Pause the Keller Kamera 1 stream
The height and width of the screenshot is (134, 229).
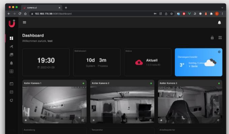(x=26, y=120)
